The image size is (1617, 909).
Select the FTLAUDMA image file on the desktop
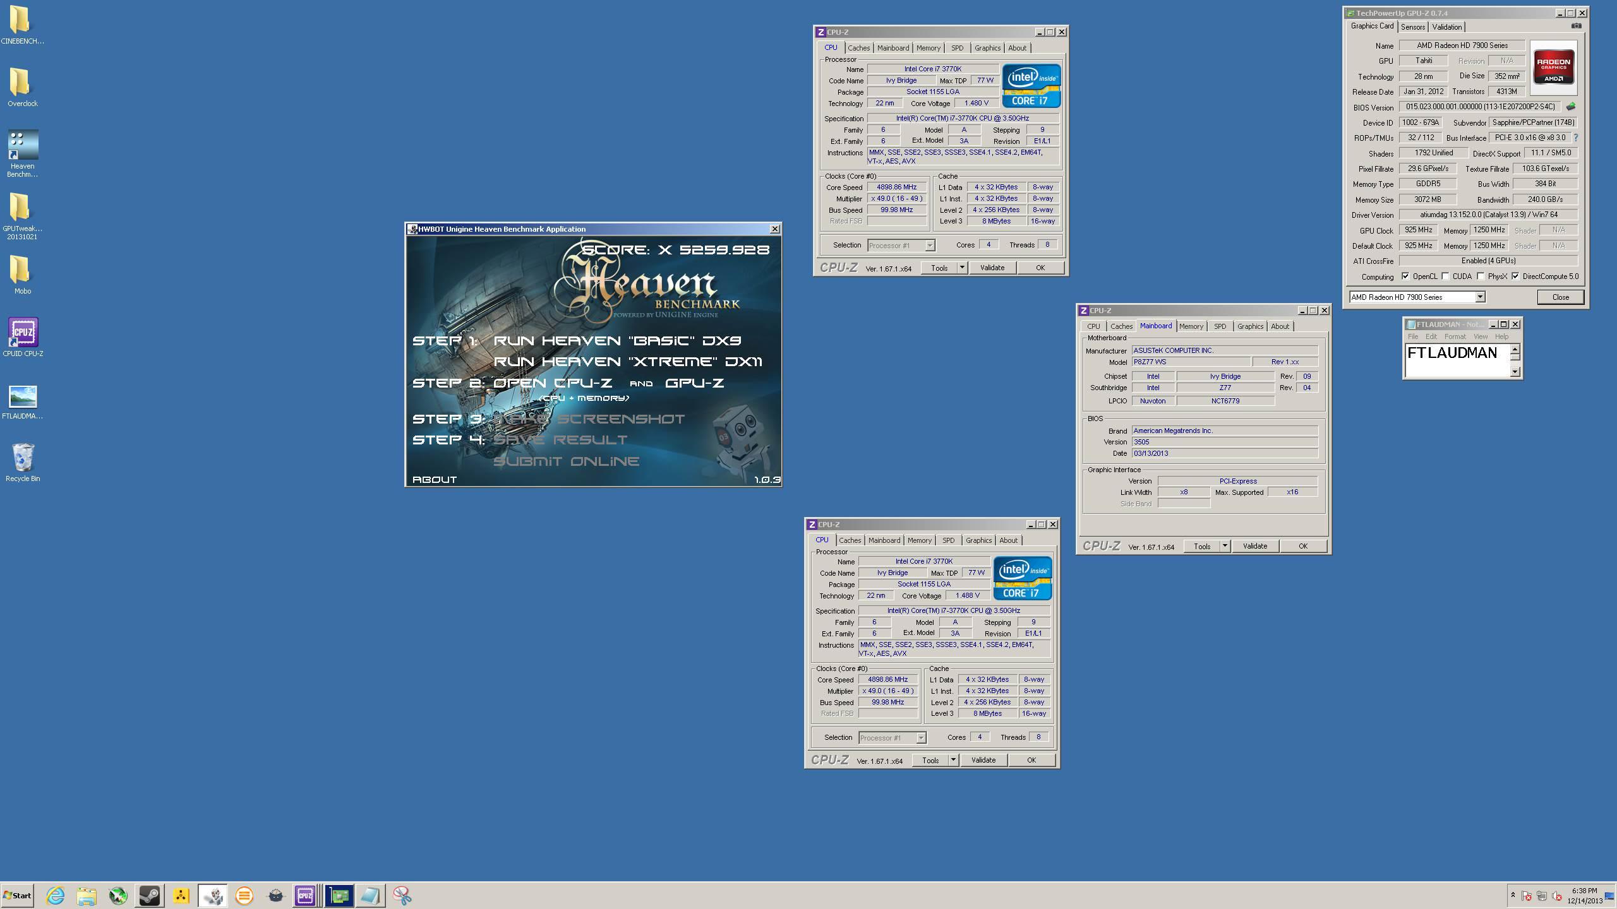[23, 402]
